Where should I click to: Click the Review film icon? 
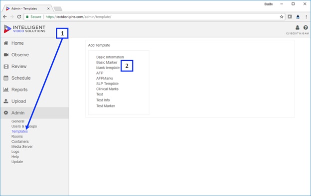tap(6, 66)
